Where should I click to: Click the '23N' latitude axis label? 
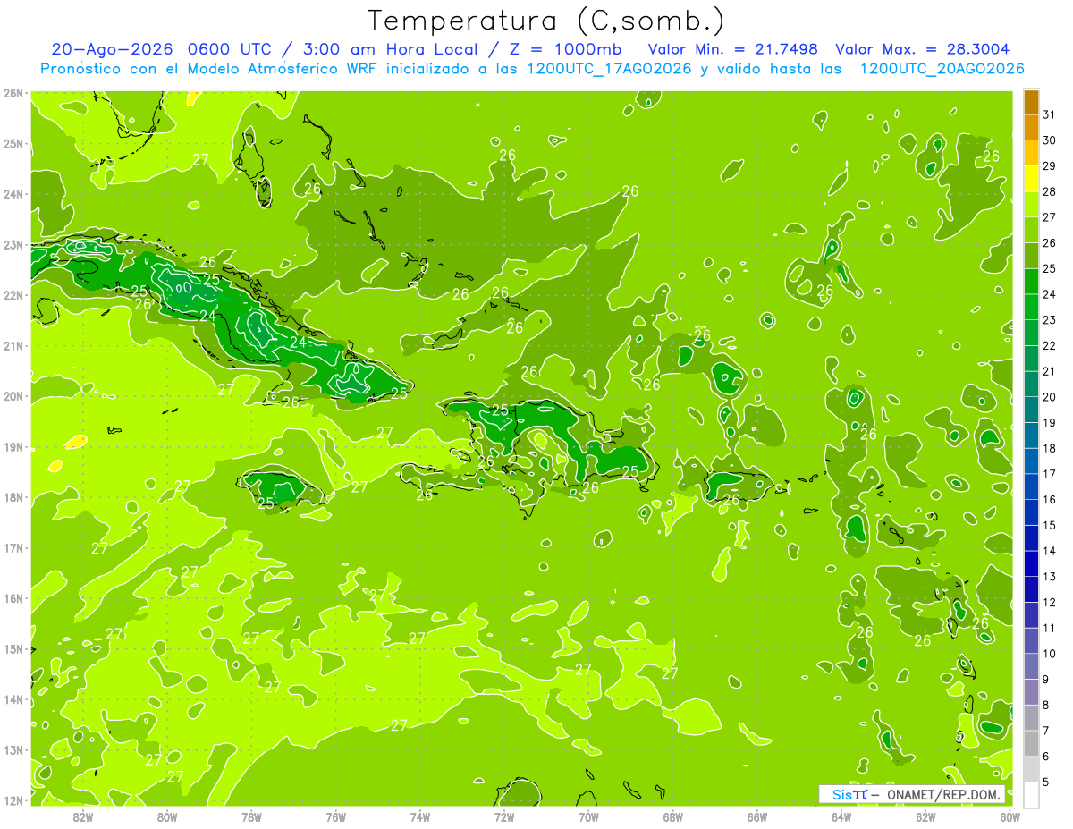tap(13, 244)
